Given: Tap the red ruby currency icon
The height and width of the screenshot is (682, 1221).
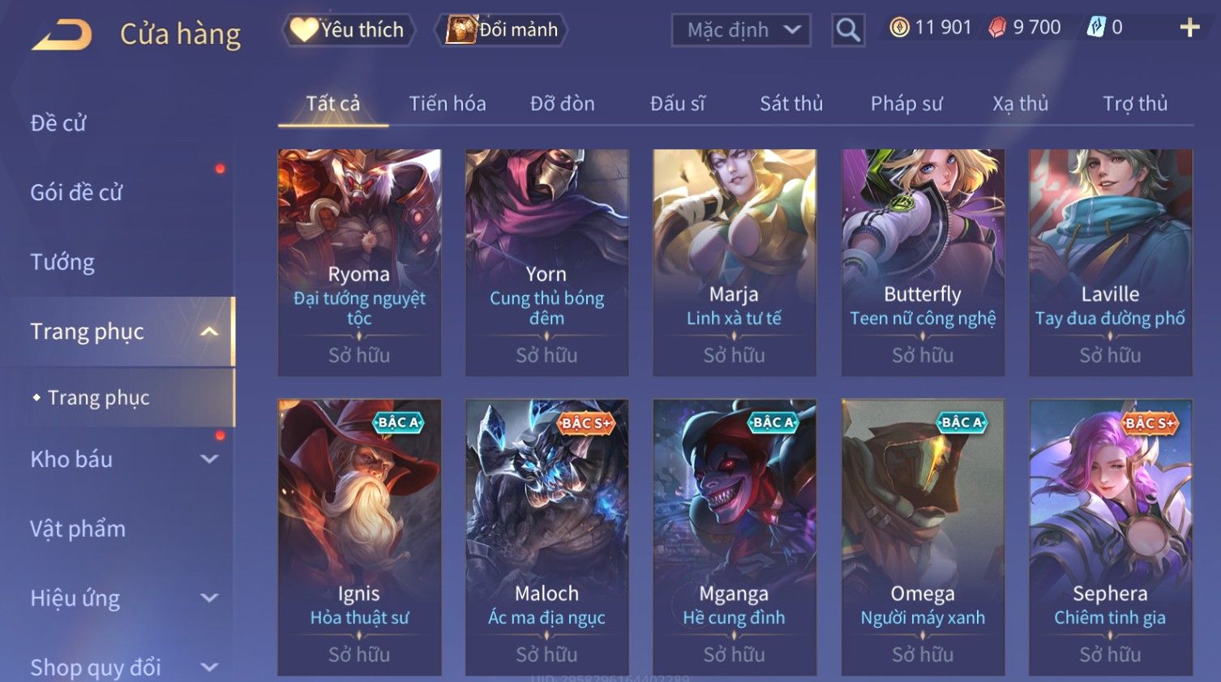Looking at the screenshot, I should (x=997, y=28).
